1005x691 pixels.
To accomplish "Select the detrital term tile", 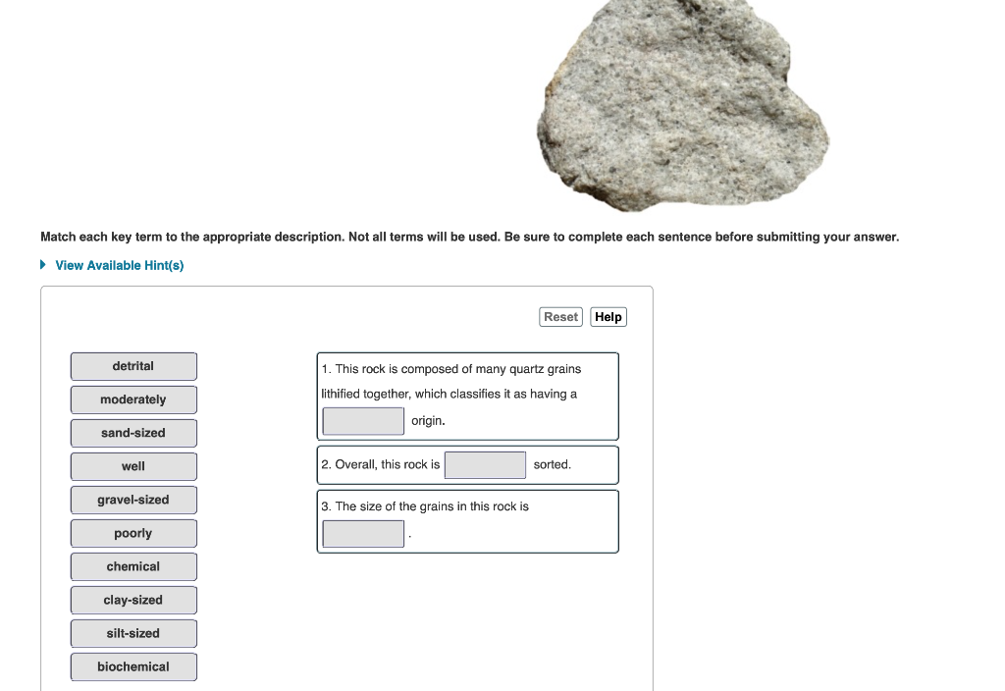I will point(133,366).
